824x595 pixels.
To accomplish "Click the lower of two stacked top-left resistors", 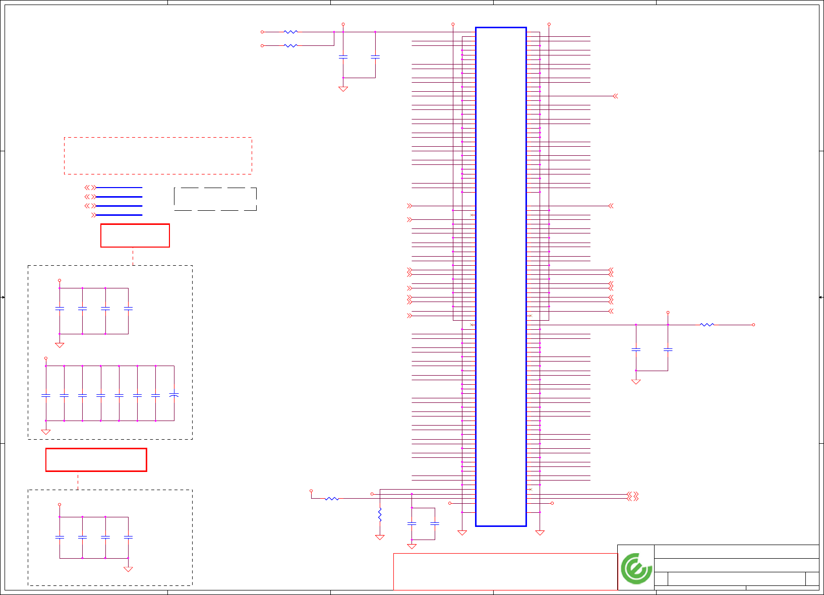I will pos(291,45).
